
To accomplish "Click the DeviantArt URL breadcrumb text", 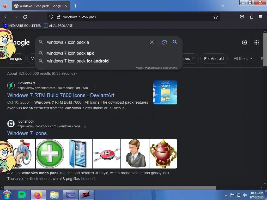I will (54, 88).
